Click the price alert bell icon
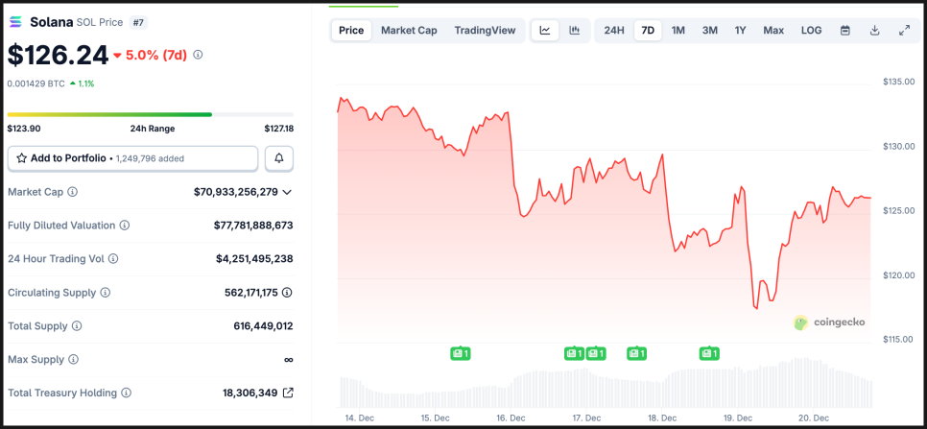 pos(279,158)
